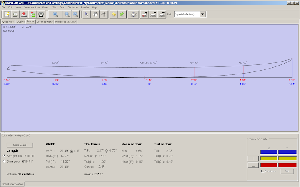The width and height of the screenshot is (300, 187).
Task: Open the Board menu
Action: (x=46, y=7)
